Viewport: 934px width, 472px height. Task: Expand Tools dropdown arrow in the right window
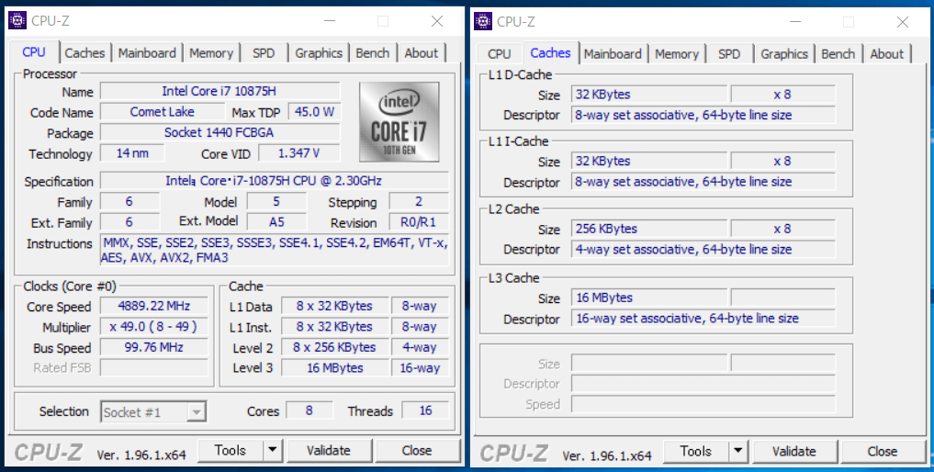738,452
